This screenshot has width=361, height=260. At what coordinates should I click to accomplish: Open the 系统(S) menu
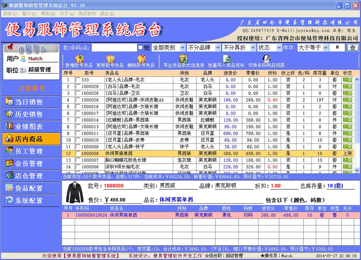click(x=10, y=14)
